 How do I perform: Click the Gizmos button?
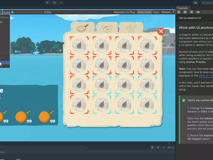(x=166, y=12)
